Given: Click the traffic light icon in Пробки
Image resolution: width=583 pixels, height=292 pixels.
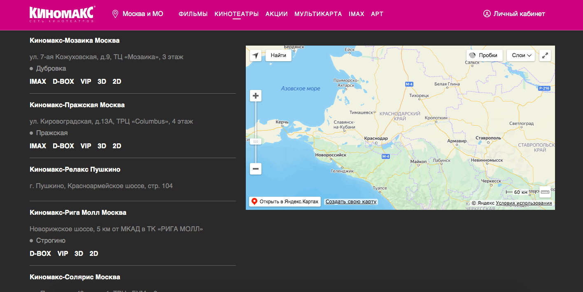Looking at the screenshot, I should [472, 55].
